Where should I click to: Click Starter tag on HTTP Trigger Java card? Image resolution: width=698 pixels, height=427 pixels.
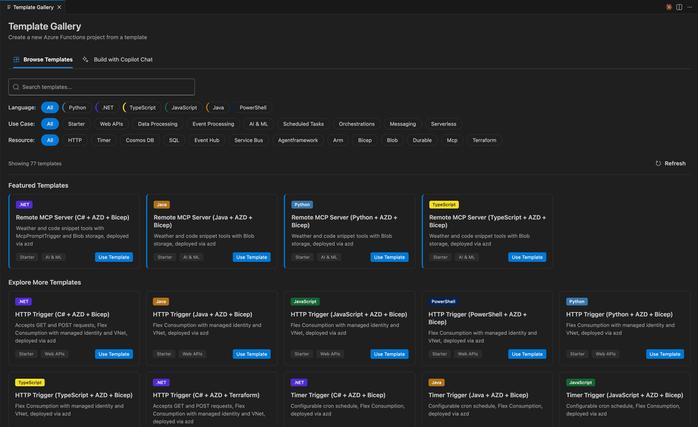pyautogui.click(x=163, y=354)
